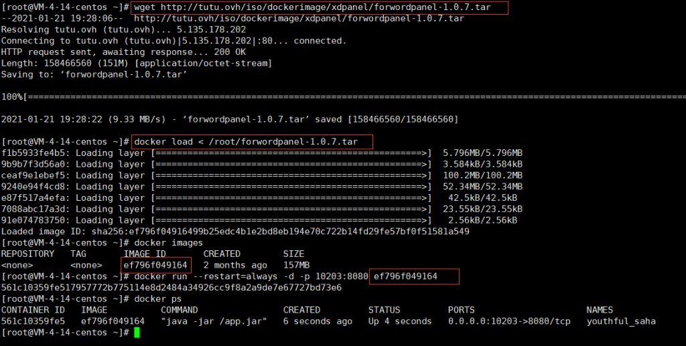This screenshot has height=346, width=686.
Task: Click the boxed image ID in docker run command
Action: [x=406, y=276]
